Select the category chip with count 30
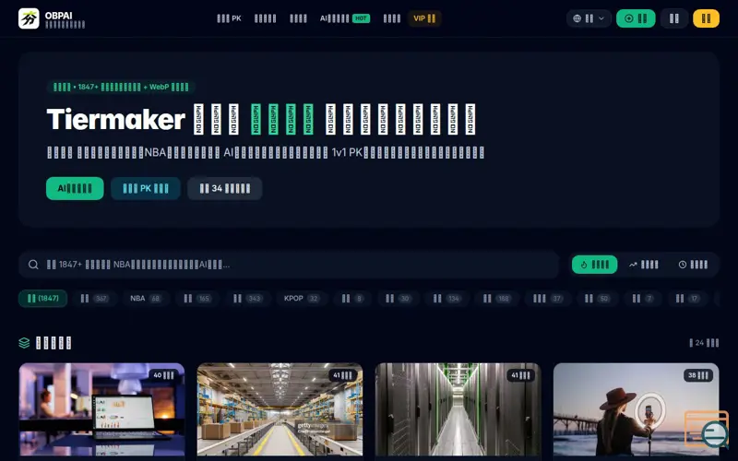 [399, 298]
